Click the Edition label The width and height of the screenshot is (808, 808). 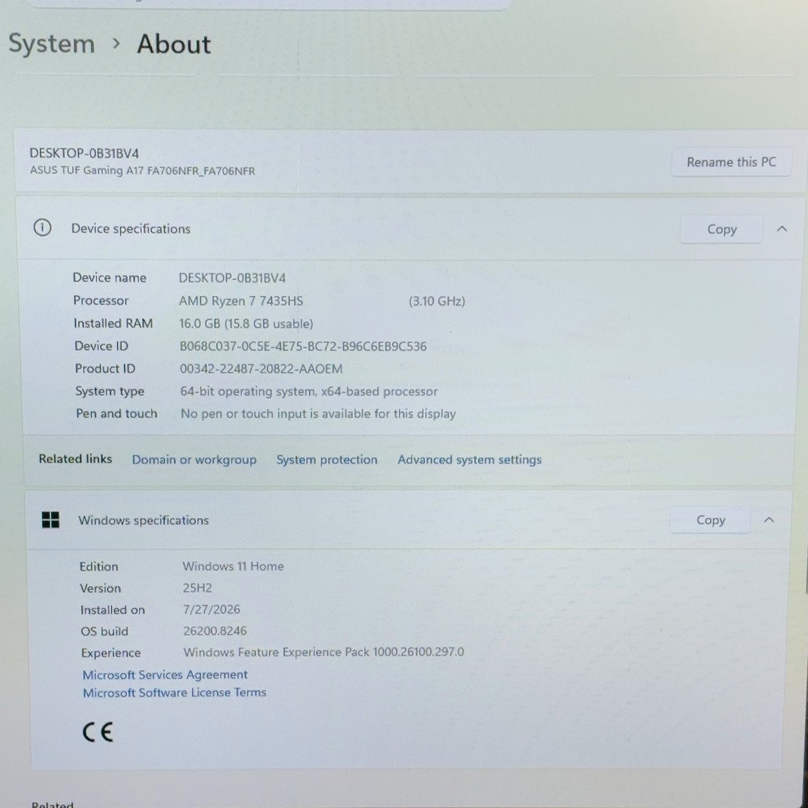coord(99,566)
